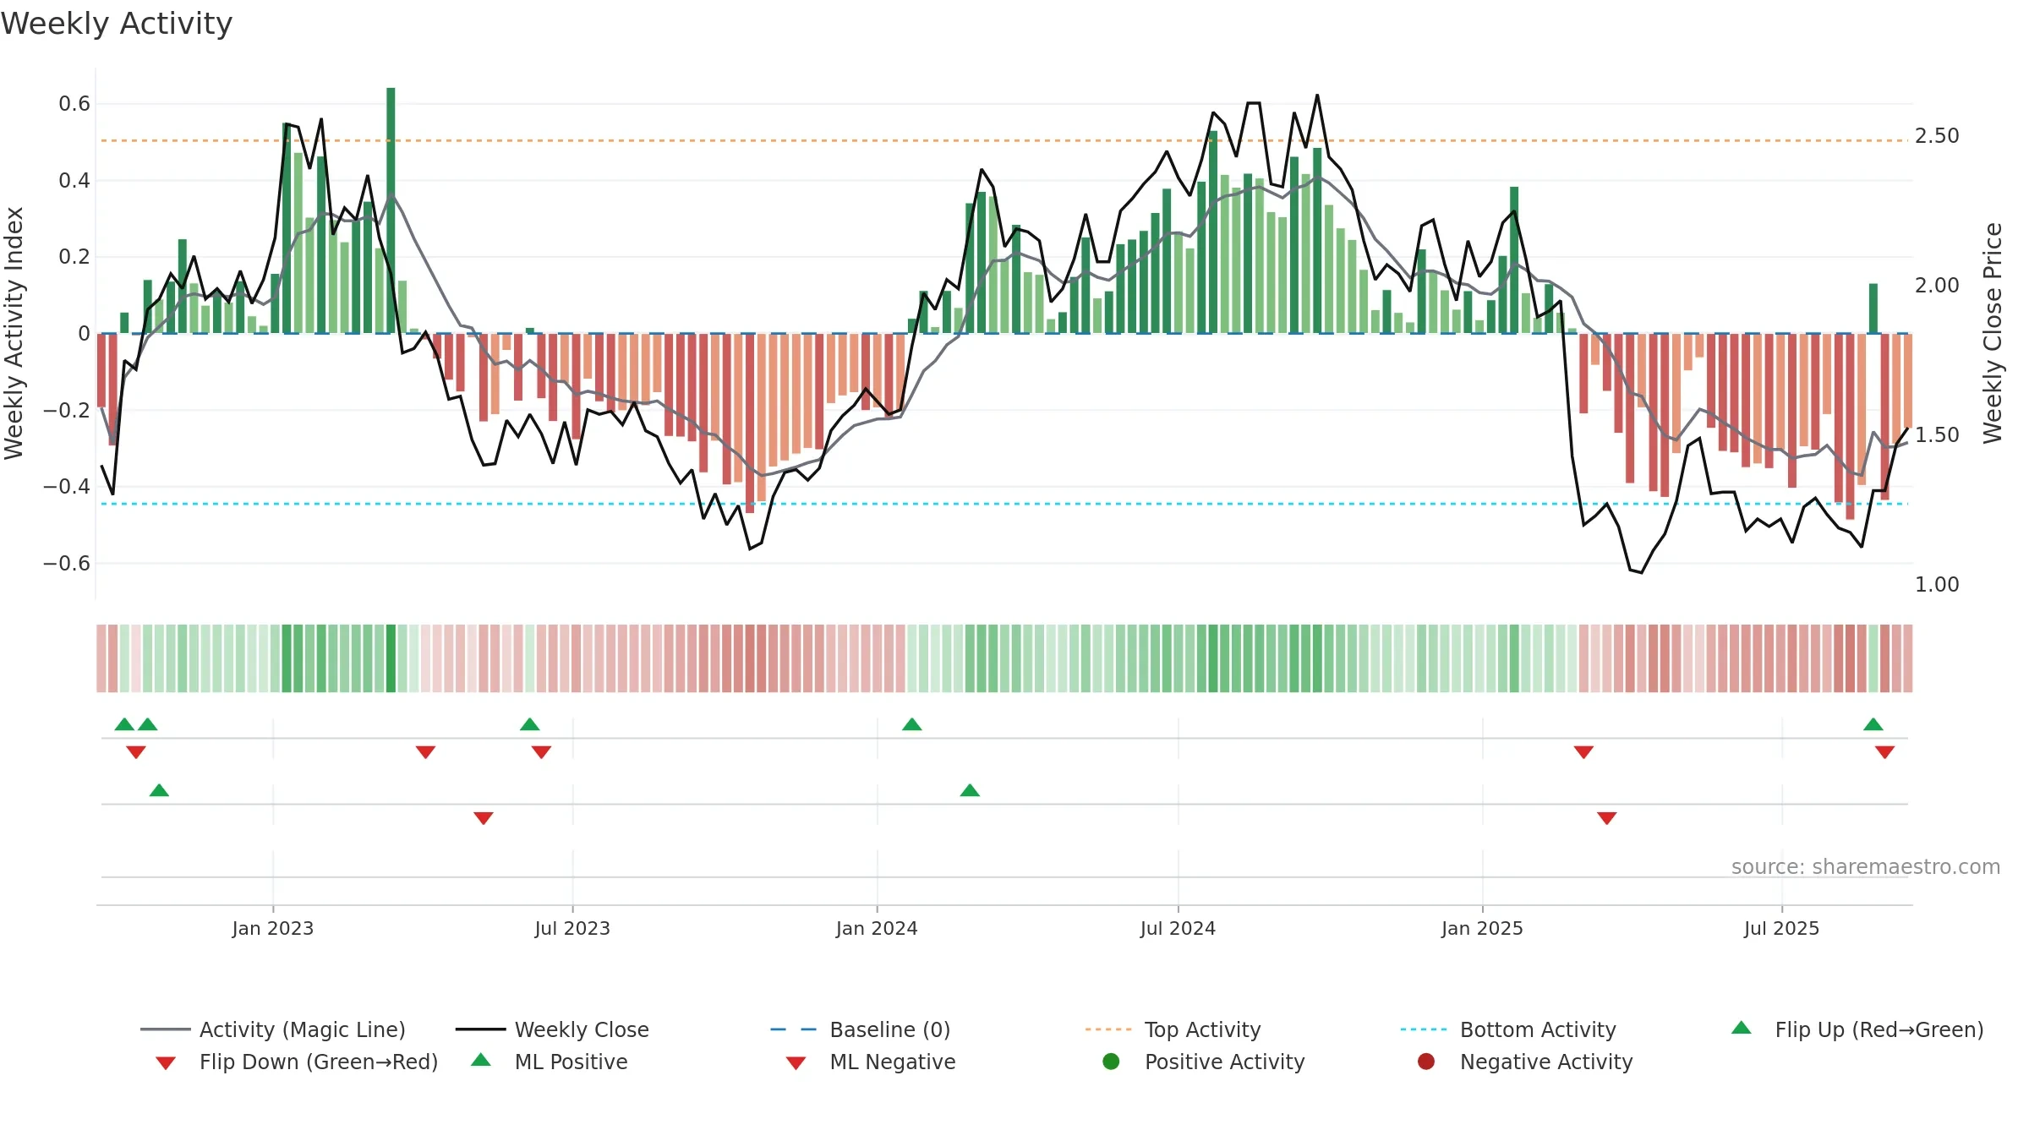Toggle the Flip Up (Red→Green) legend entry
Image resolution: width=2029 pixels, height=1141 pixels.
[1857, 1029]
